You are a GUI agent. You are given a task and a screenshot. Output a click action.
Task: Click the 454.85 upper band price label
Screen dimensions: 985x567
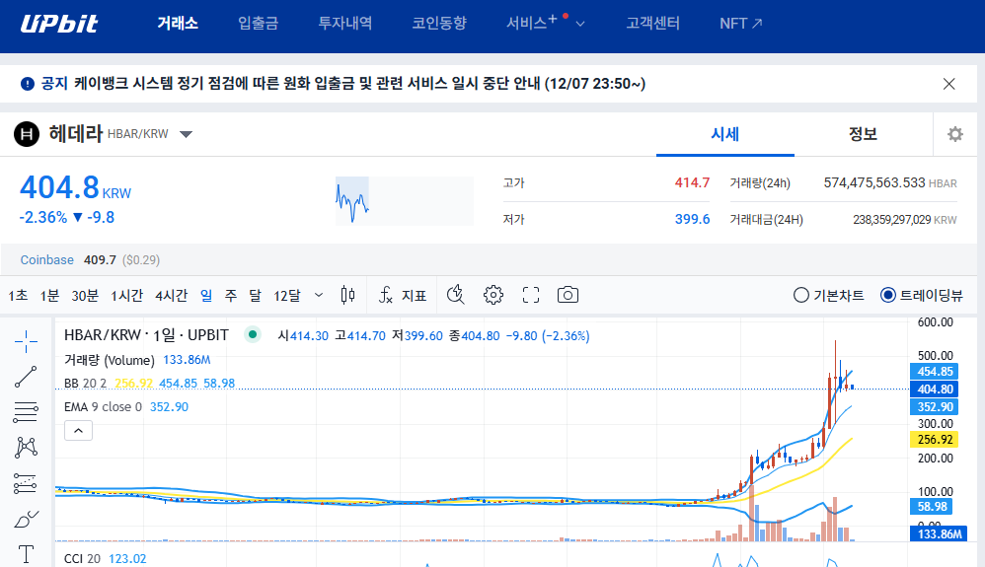[x=935, y=371]
